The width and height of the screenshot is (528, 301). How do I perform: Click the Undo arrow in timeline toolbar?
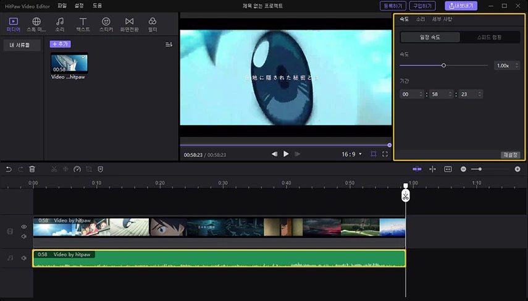click(x=9, y=169)
